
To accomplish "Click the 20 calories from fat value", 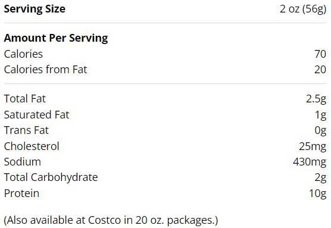I will pyautogui.click(x=320, y=70).
